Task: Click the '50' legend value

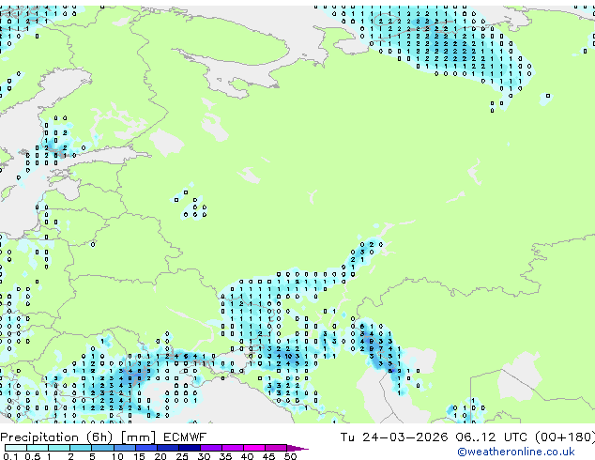Action: (x=291, y=456)
